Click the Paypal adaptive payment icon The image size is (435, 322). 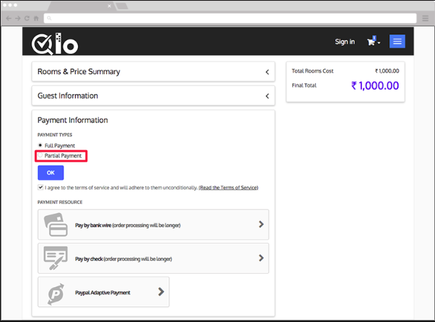(56, 294)
